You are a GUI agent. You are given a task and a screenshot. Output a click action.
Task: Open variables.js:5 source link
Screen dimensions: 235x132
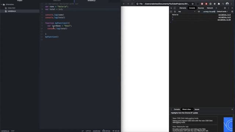pyautogui.click(x=224, y=15)
